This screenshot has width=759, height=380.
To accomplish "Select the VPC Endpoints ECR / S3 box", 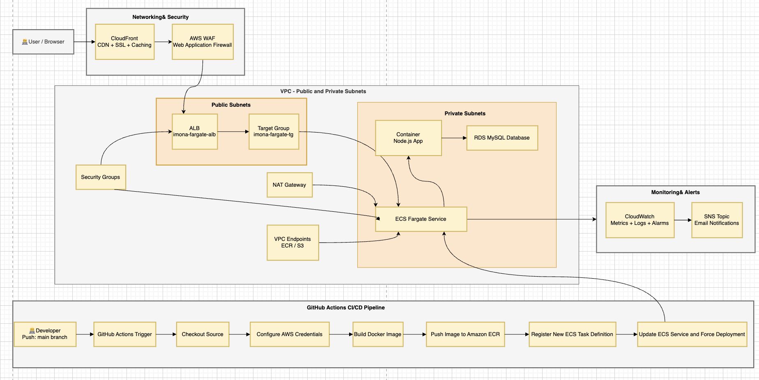I will (x=293, y=242).
